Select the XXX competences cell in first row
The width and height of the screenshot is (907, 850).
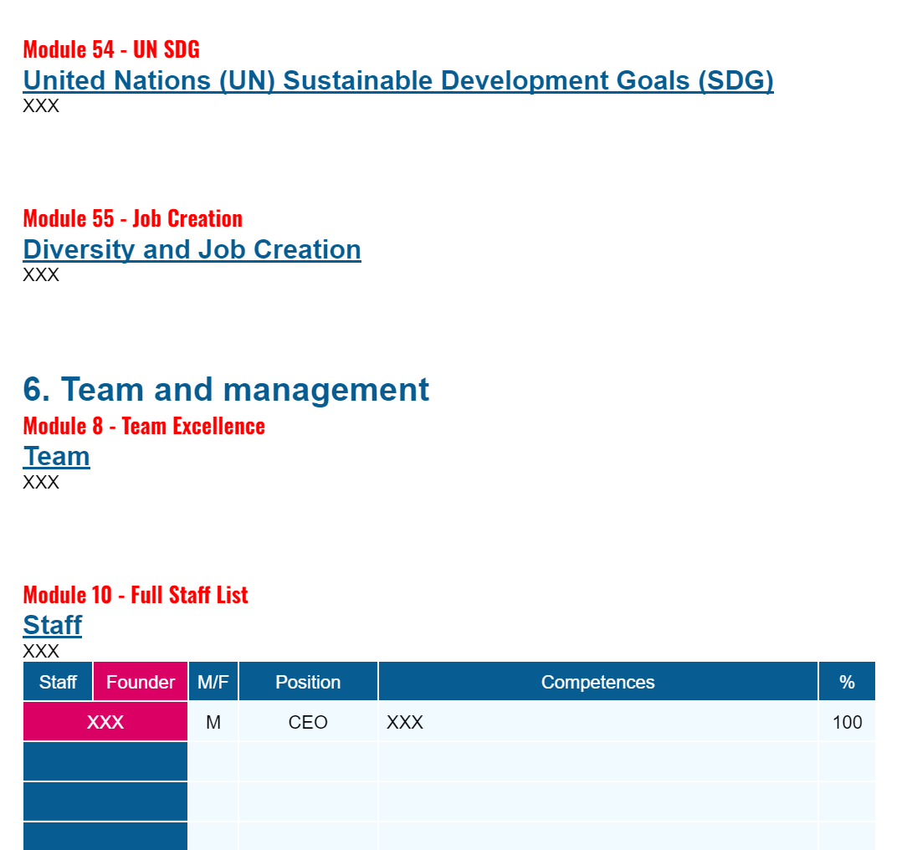(x=405, y=721)
